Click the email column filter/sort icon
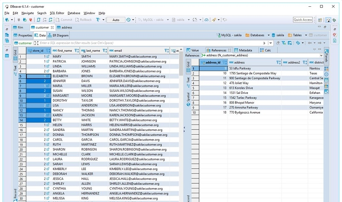This screenshot has height=202, width=342. (167, 50)
